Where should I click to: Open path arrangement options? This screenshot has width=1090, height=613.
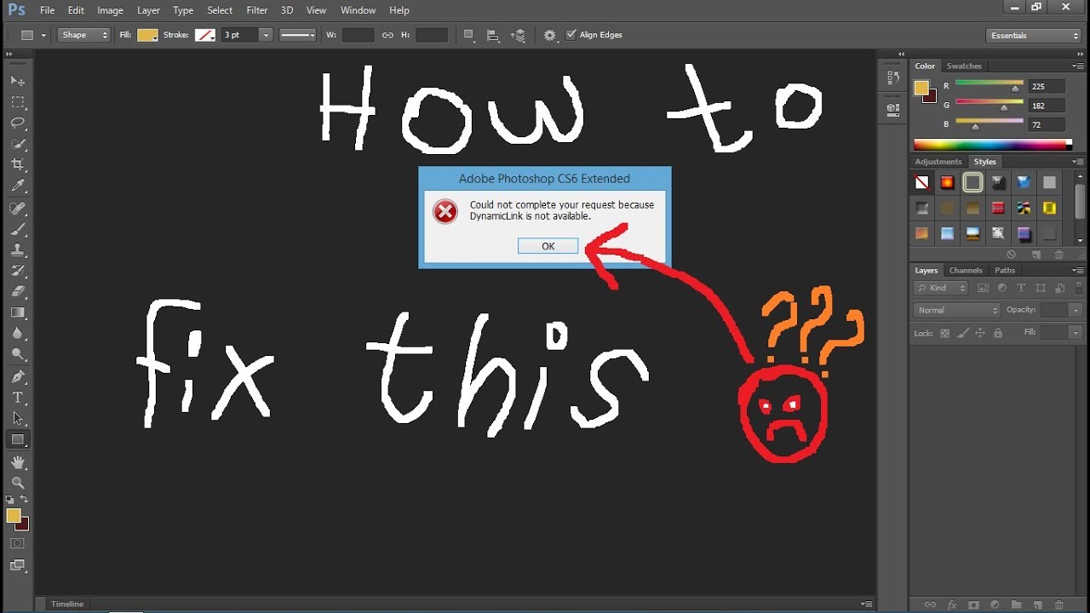point(518,35)
